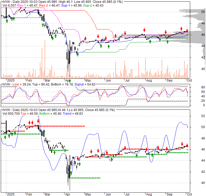Click the 'Jul' month label on the top chart

(x=127, y=81)
